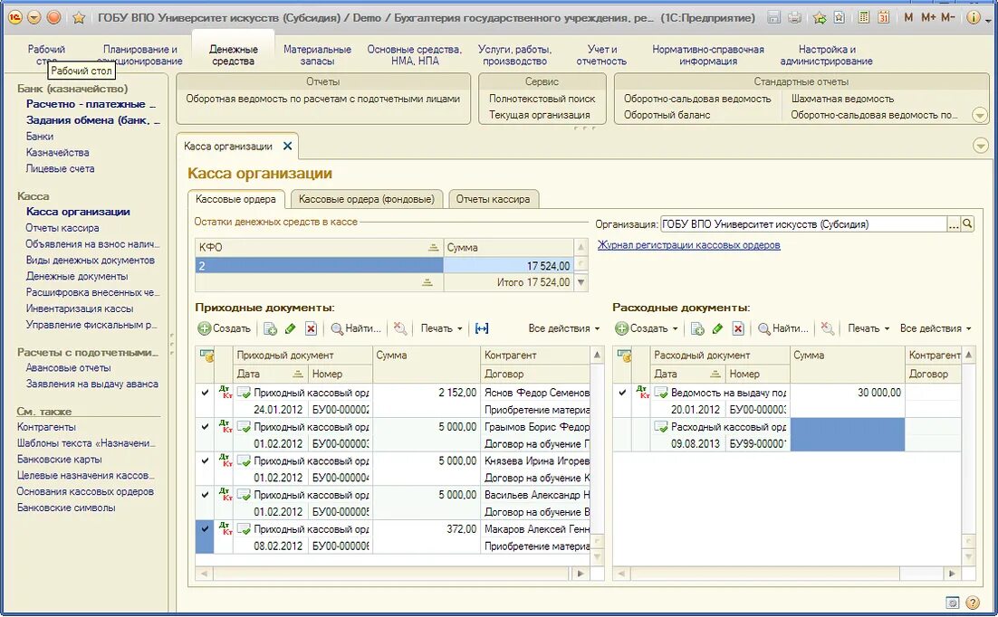Click the dropdown arrow next to info icon

pyautogui.click(x=988, y=20)
